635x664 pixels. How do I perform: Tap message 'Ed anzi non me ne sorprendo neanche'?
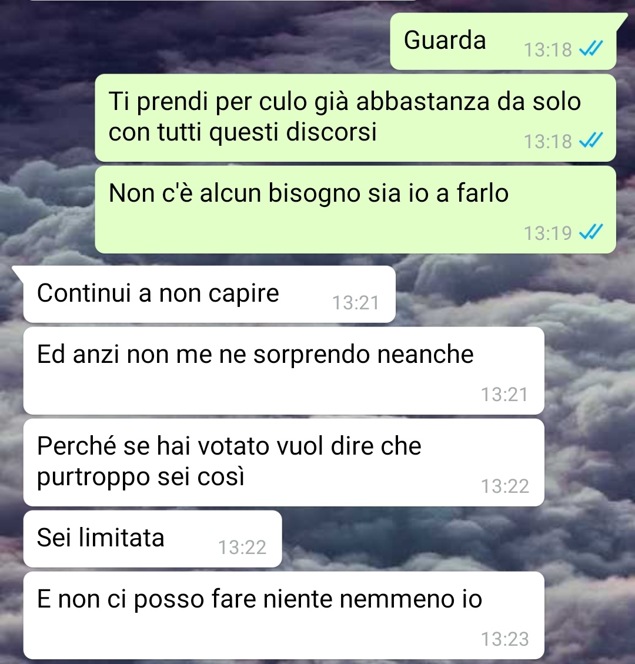click(283, 371)
